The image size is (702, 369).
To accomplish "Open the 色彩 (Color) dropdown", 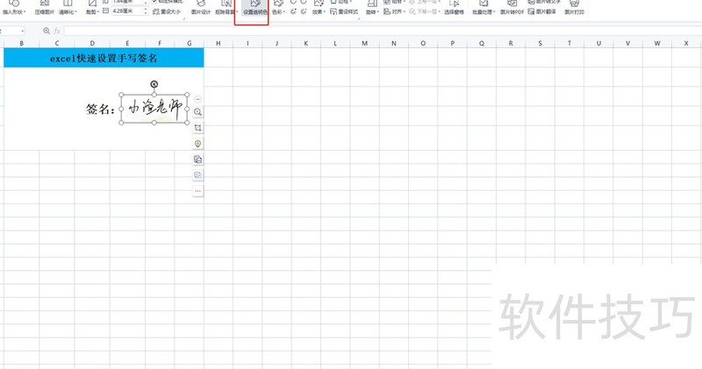I will 278,7.
